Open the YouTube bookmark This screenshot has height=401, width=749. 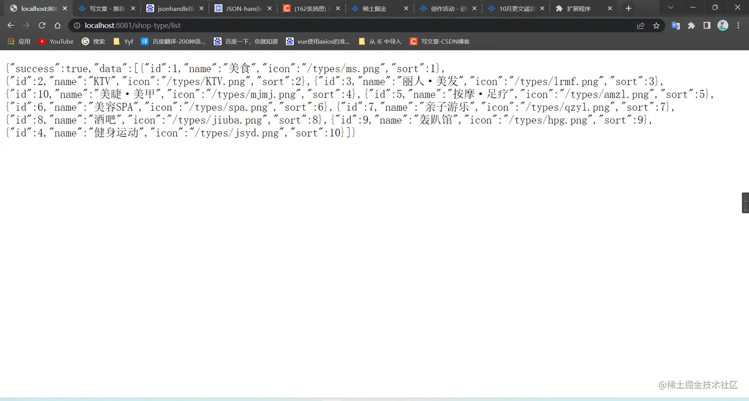(x=56, y=42)
